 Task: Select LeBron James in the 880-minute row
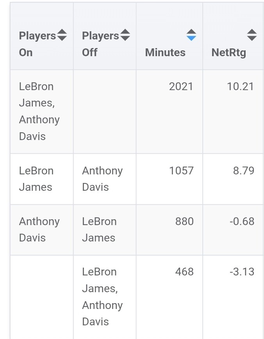99,229
